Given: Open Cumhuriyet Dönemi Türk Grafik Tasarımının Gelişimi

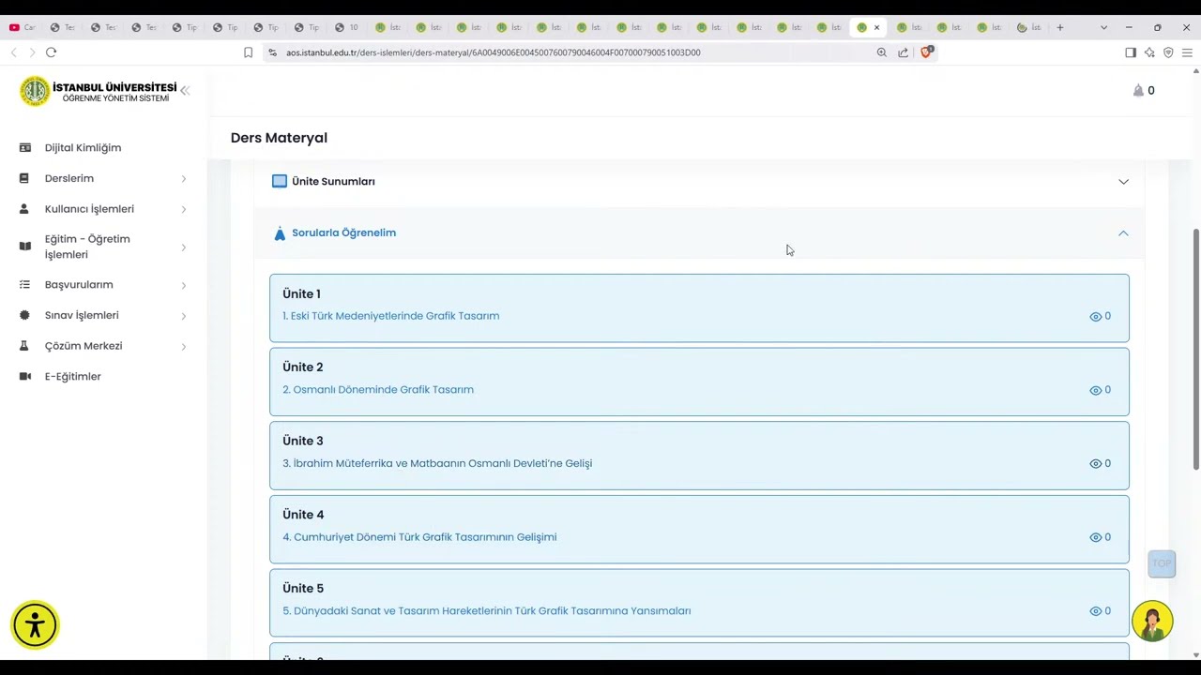Looking at the screenshot, I should (x=419, y=537).
